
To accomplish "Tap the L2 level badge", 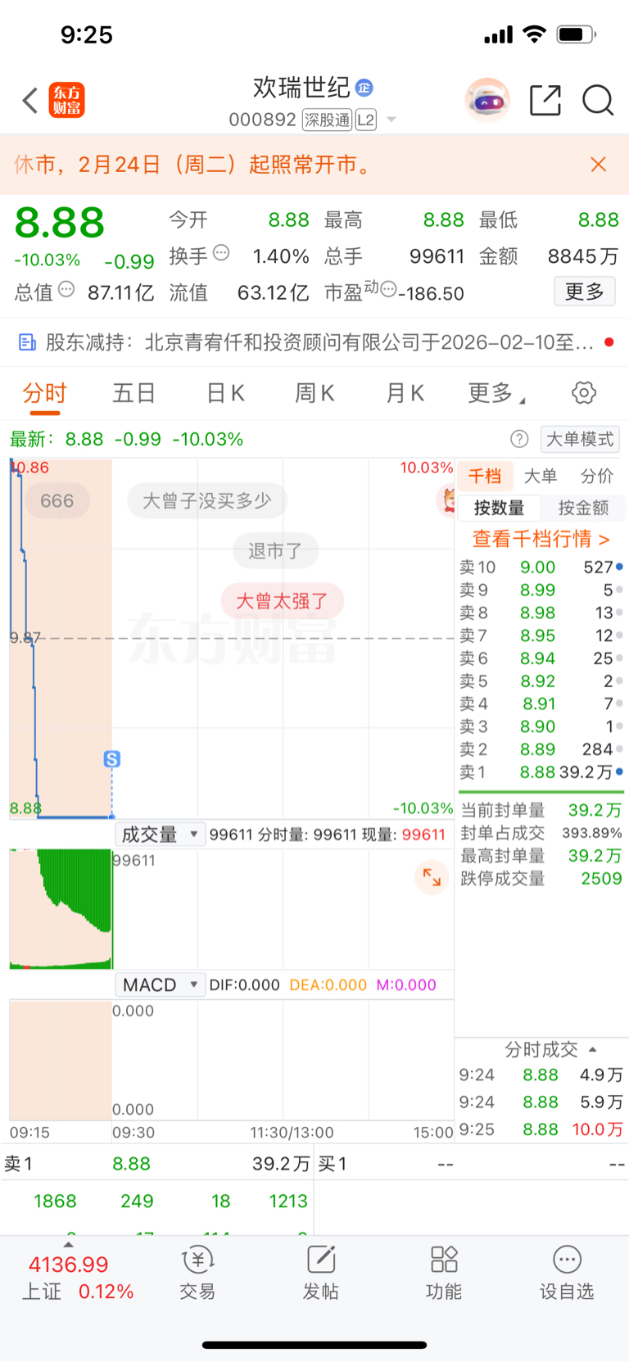I will 366,120.
